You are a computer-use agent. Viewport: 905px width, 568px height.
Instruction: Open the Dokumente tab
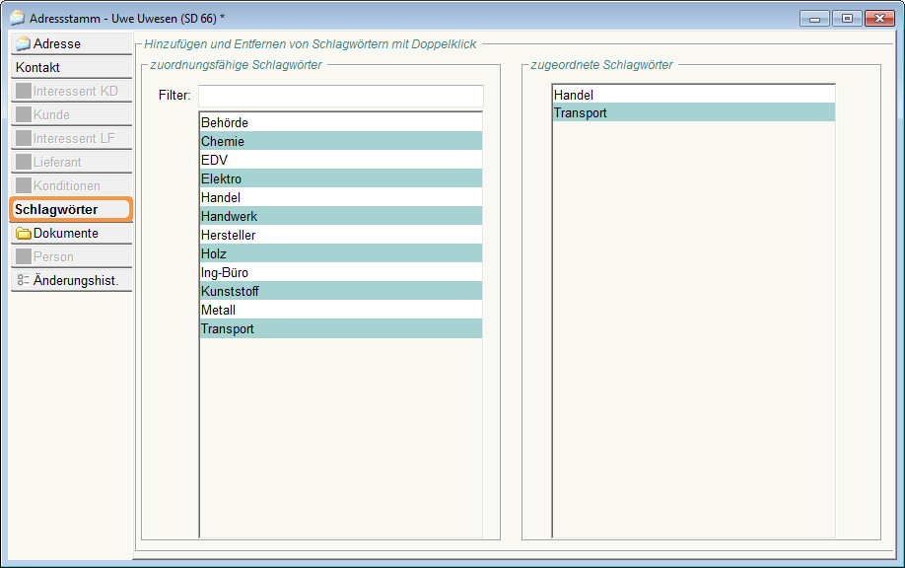[x=71, y=233]
